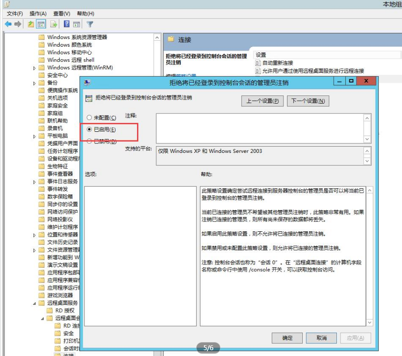Toggle the Show/Hide Console Tree icon
Screen dimensions: 402x356
41,24
